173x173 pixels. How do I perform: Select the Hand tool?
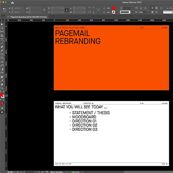[x=2, y=84]
